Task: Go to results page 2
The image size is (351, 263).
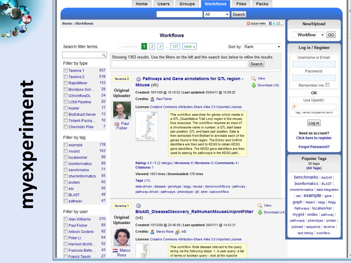Action: (x=152, y=46)
